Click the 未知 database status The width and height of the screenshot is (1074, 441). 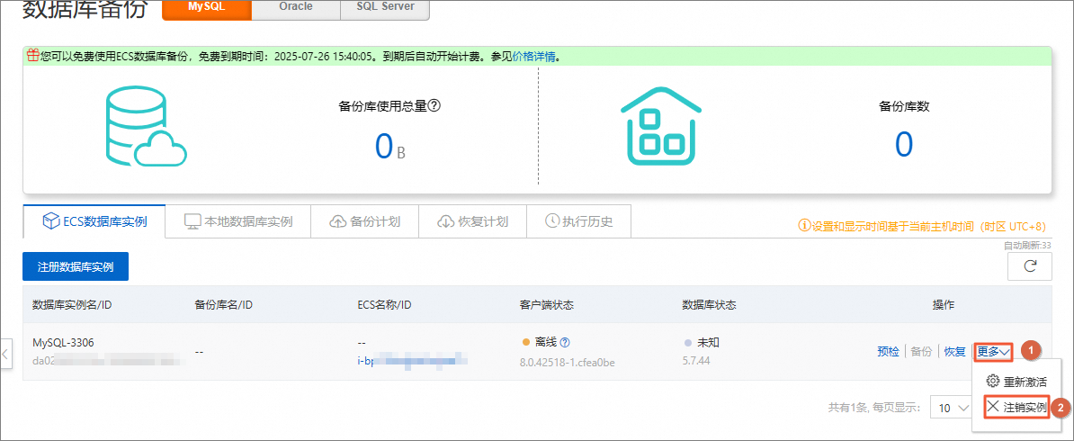coord(708,343)
